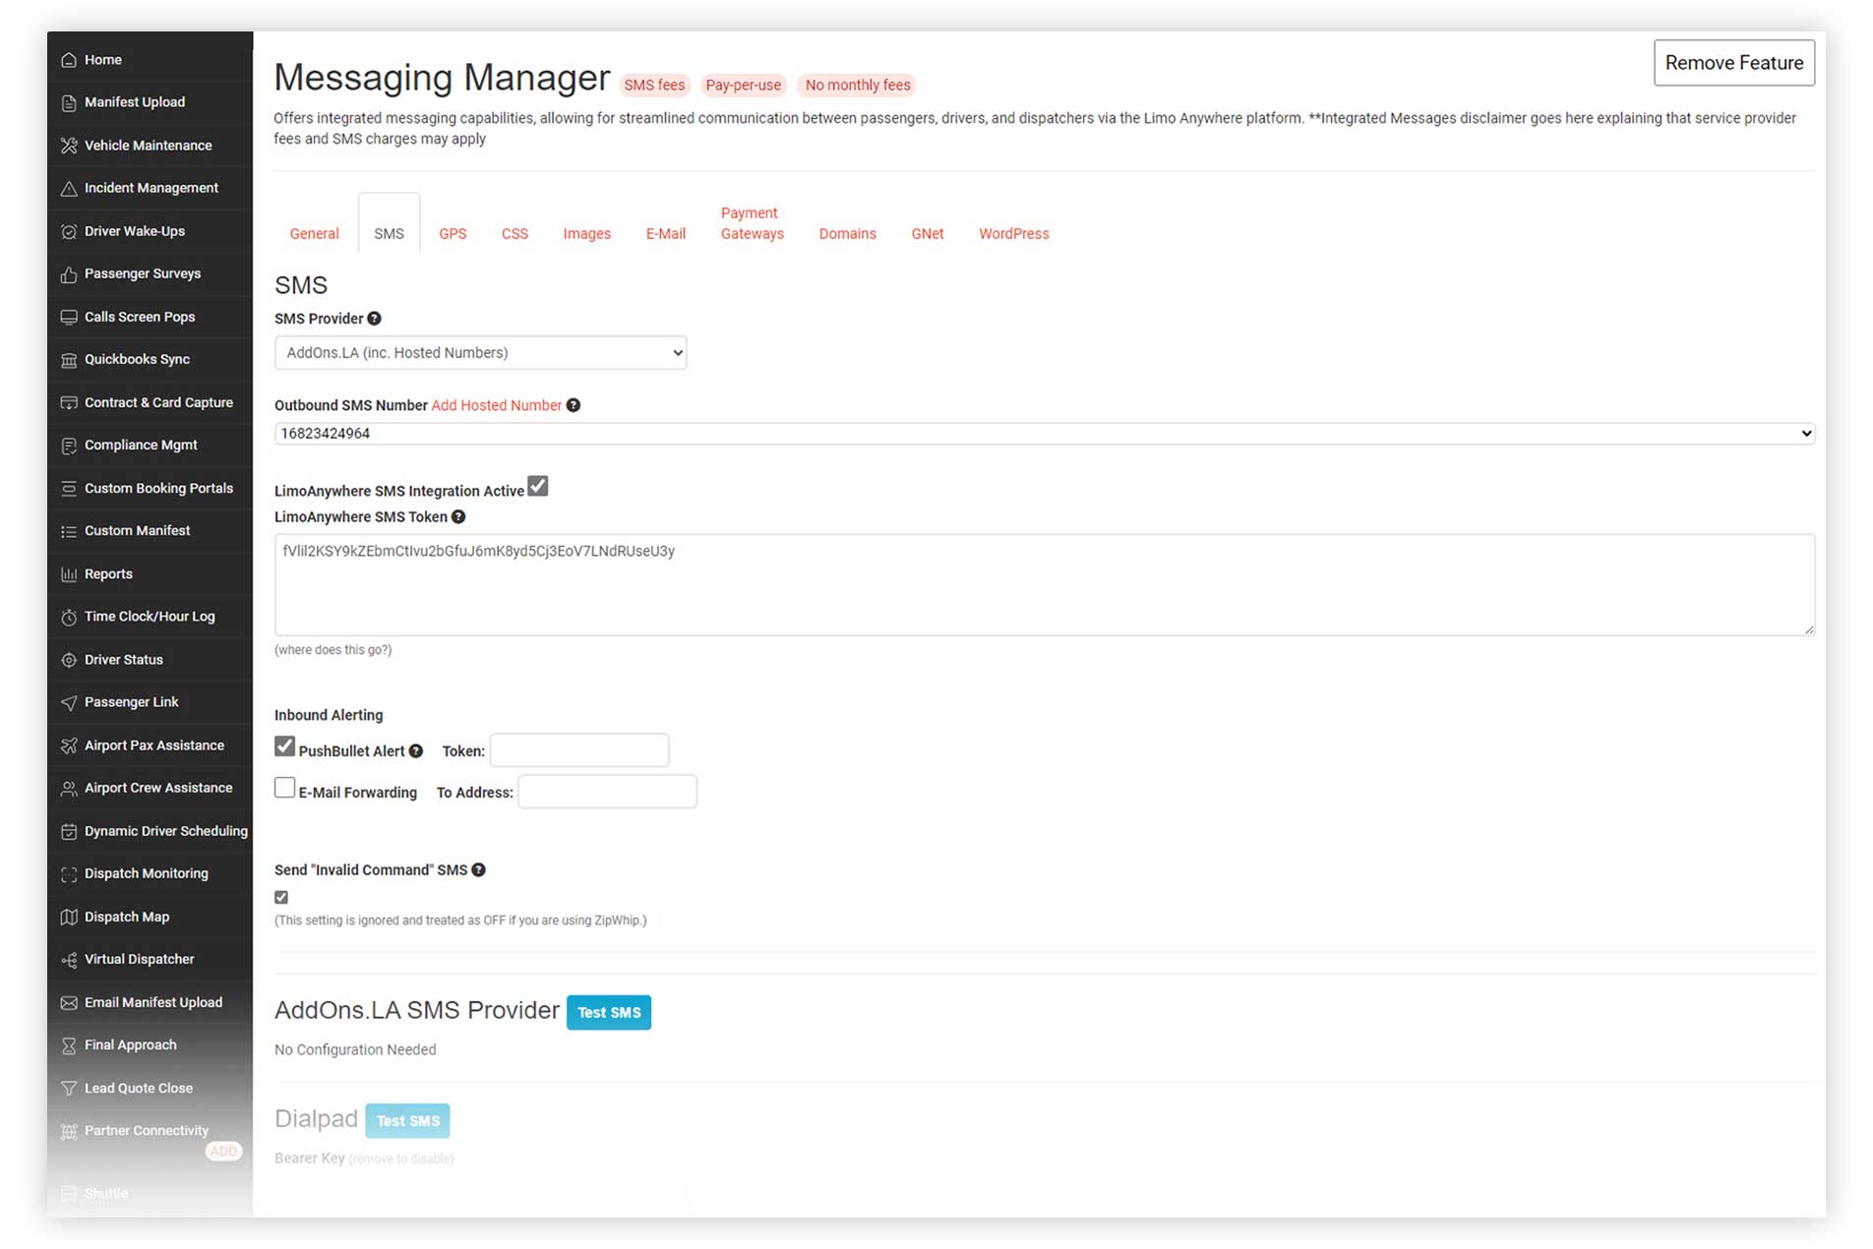Image resolution: width=1873 pixels, height=1249 pixels.
Task: Click the Home icon in sidebar
Action: click(69, 60)
